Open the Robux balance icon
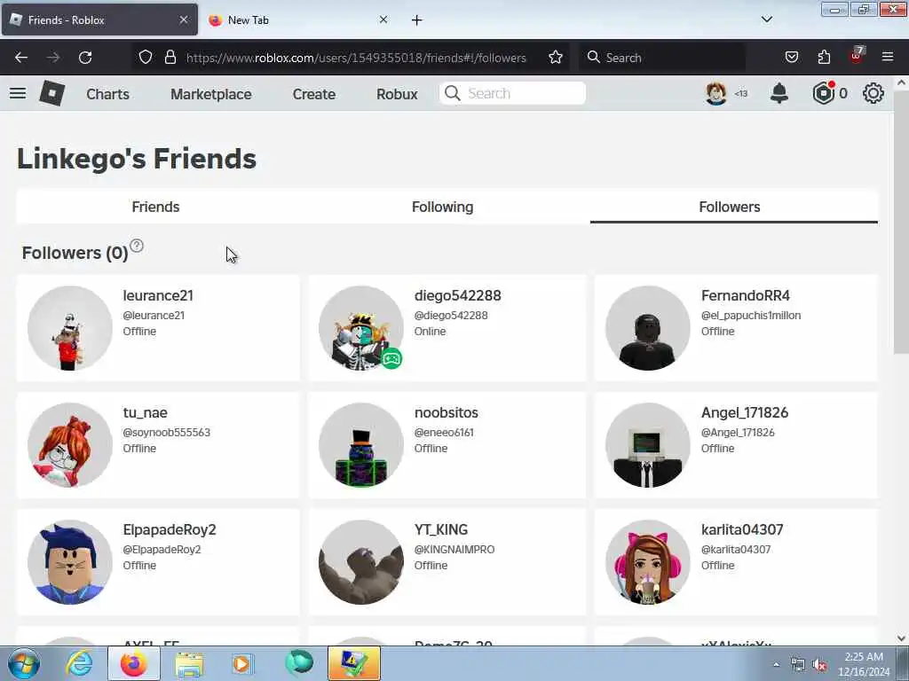909x681 pixels. [823, 93]
